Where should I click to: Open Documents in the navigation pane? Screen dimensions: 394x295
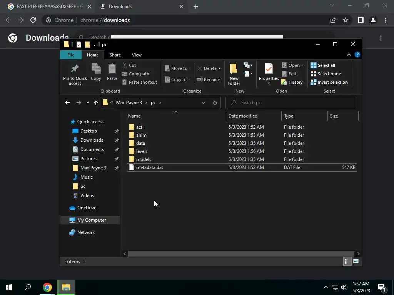[92, 149]
